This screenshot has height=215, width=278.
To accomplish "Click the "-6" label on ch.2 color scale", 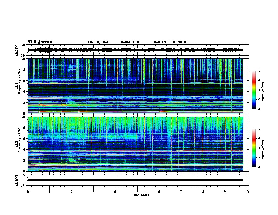I will (x=259, y=157).
